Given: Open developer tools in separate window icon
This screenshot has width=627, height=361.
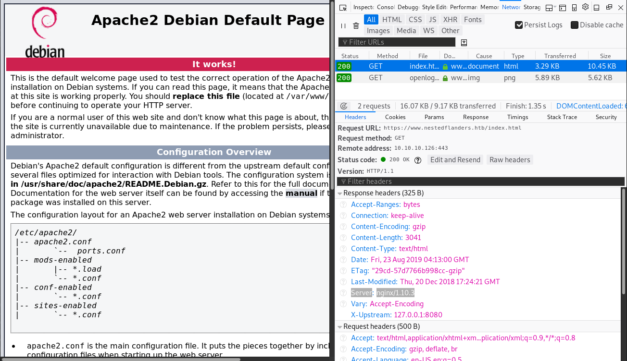Looking at the screenshot, I should (x=609, y=7).
